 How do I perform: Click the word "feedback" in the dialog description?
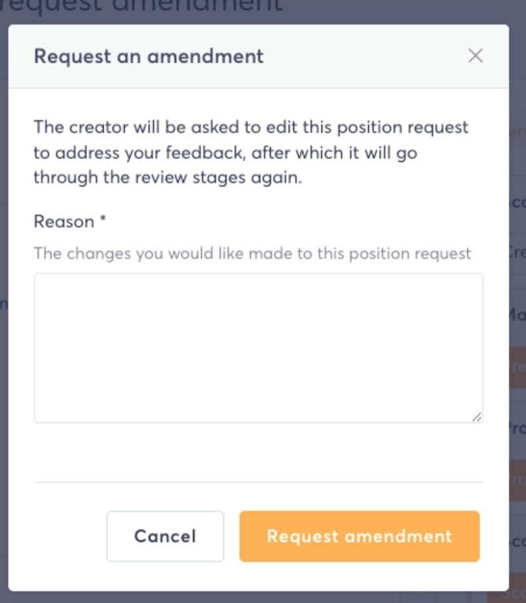206,153
